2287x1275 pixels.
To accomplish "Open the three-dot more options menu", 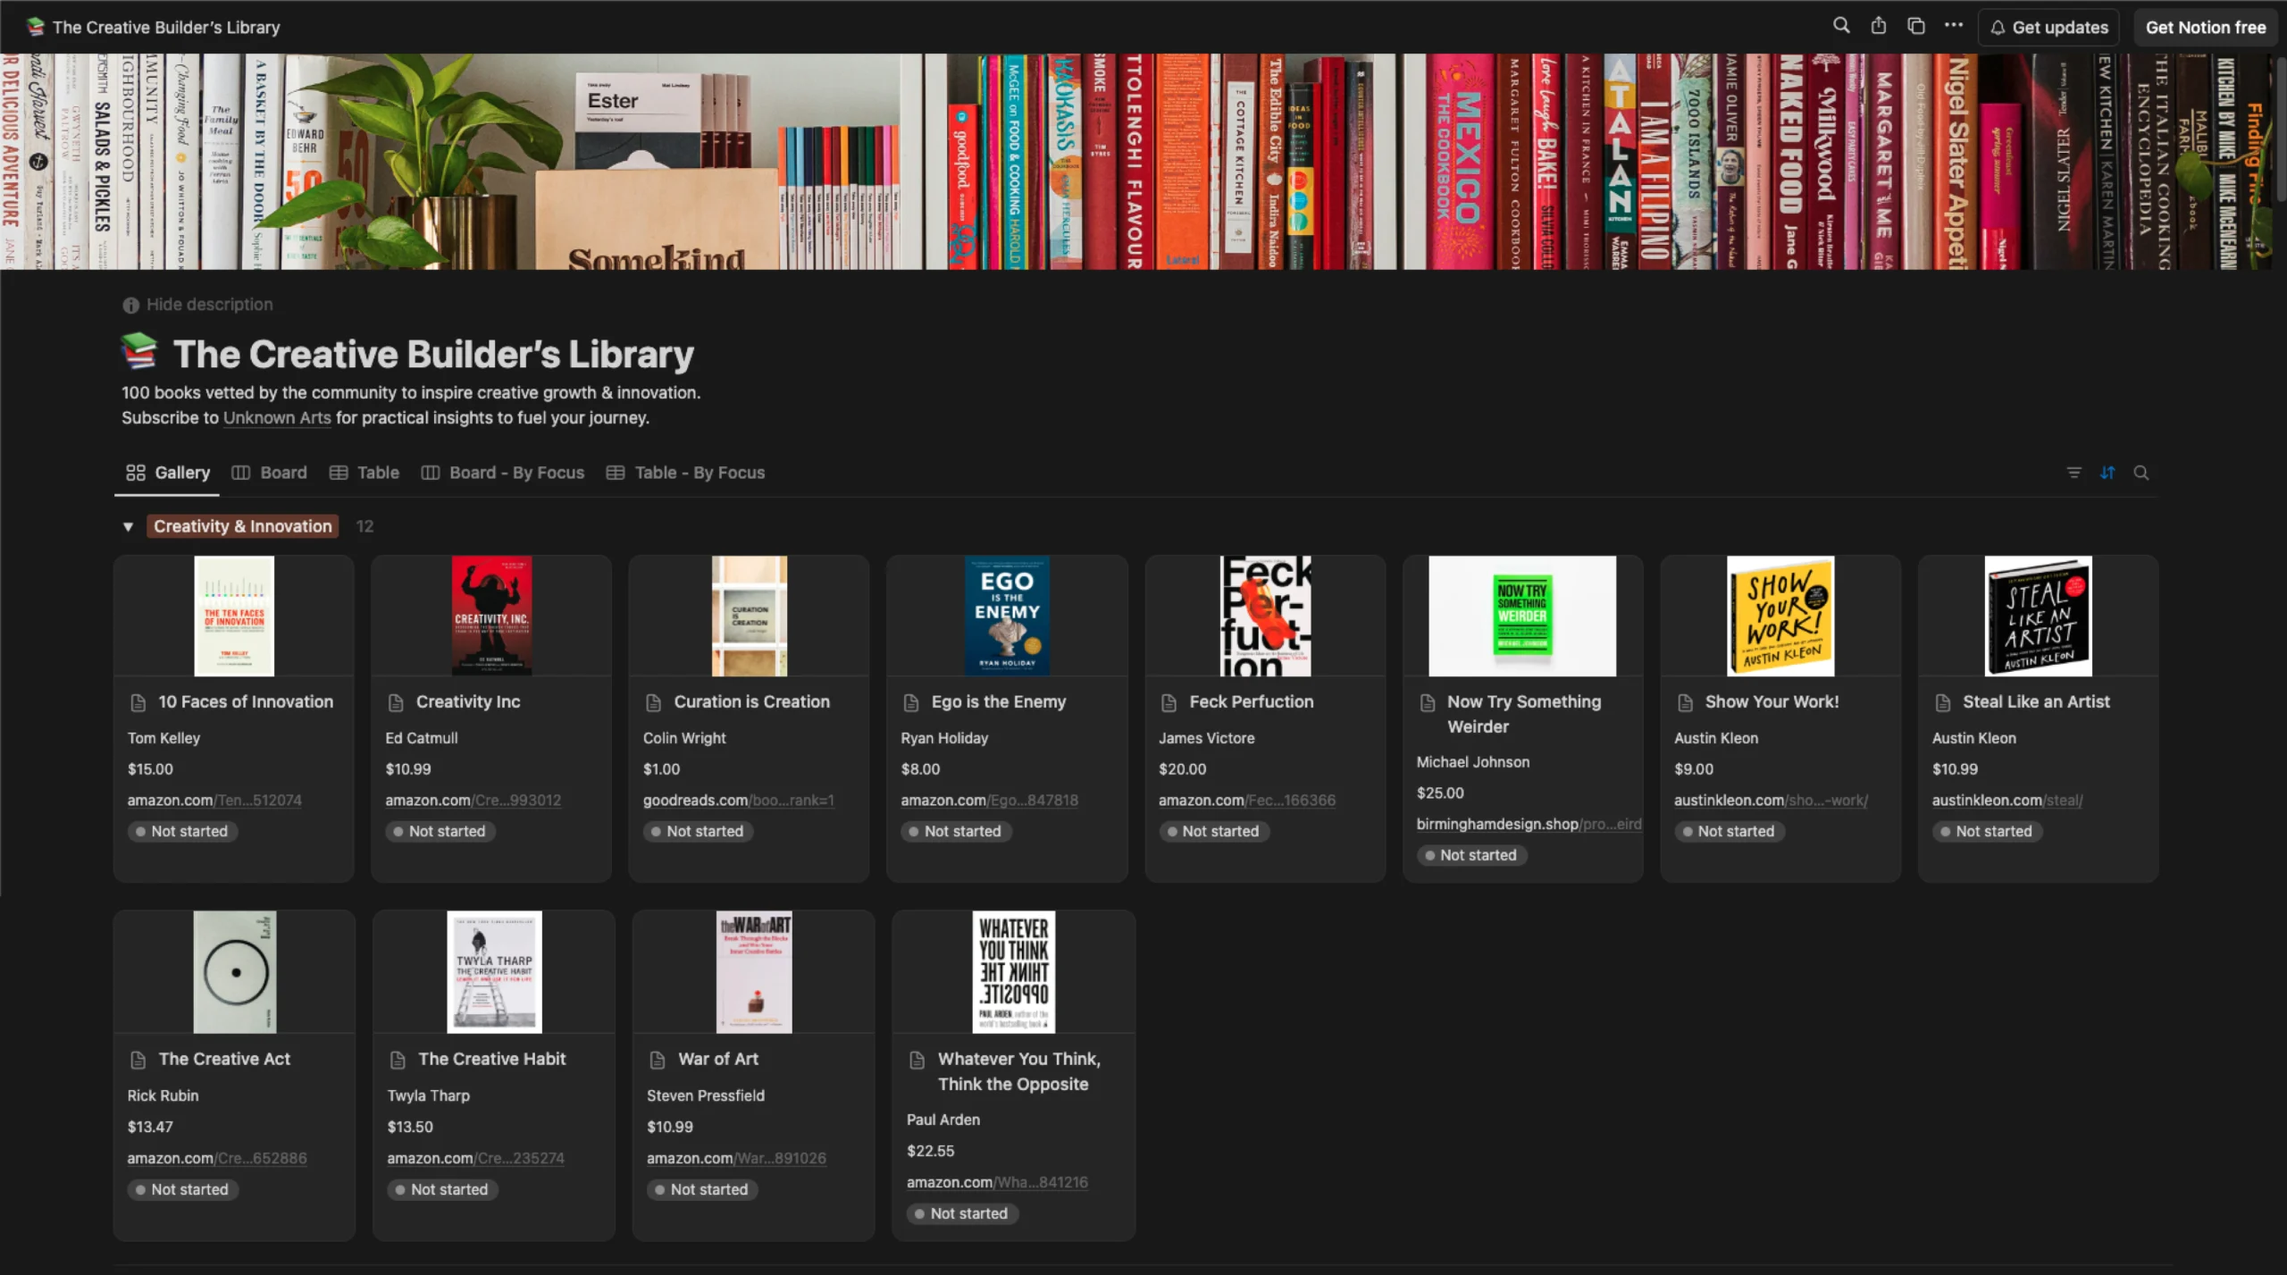I will pyautogui.click(x=1954, y=26).
